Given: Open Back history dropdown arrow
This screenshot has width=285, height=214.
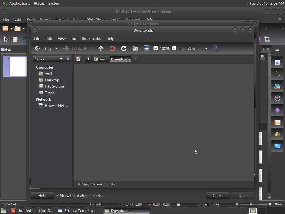Looking at the screenshot, I should pos(57,48).
